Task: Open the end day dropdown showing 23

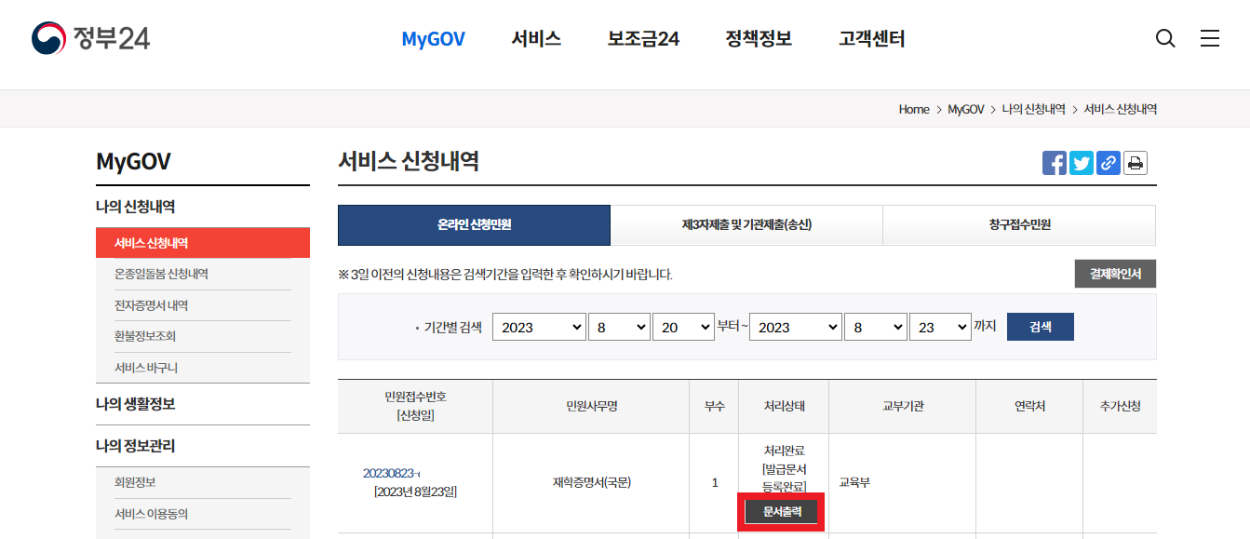Action: [x=940, y=326]
